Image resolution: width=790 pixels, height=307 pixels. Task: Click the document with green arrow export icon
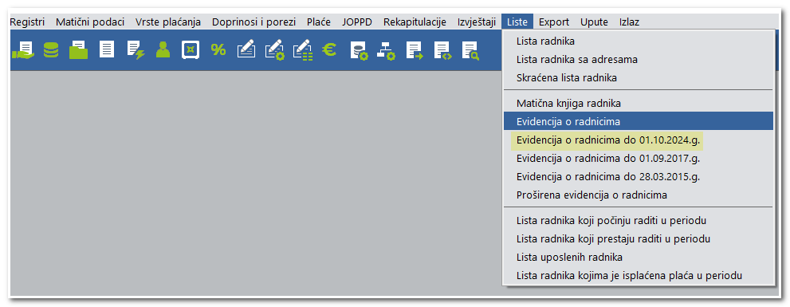415,50
